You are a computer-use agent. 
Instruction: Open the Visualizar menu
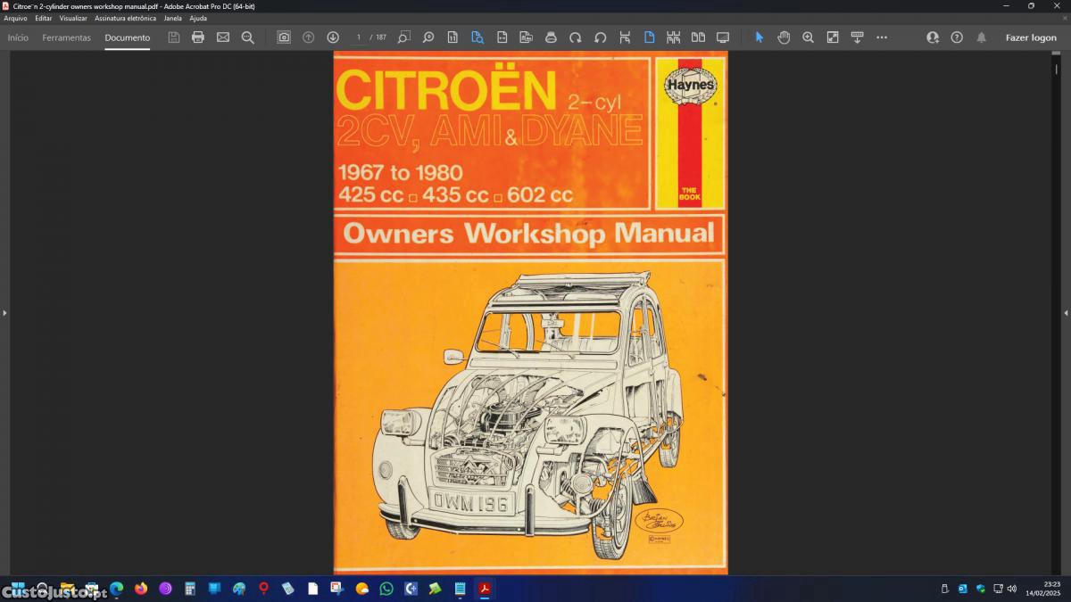73,18
